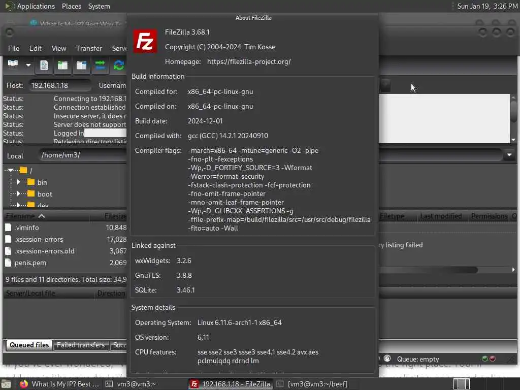Viewport: 520px width, 390px height.
Task: Click the queue status icon near Queue: empty
Action: pos(387,359)
